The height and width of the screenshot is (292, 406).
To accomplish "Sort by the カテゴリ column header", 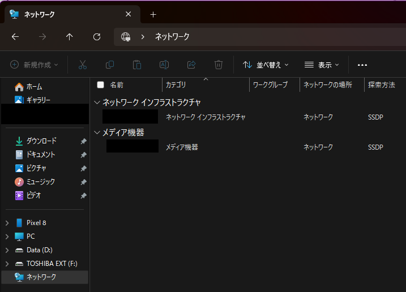I will click(x=176, y=85).
